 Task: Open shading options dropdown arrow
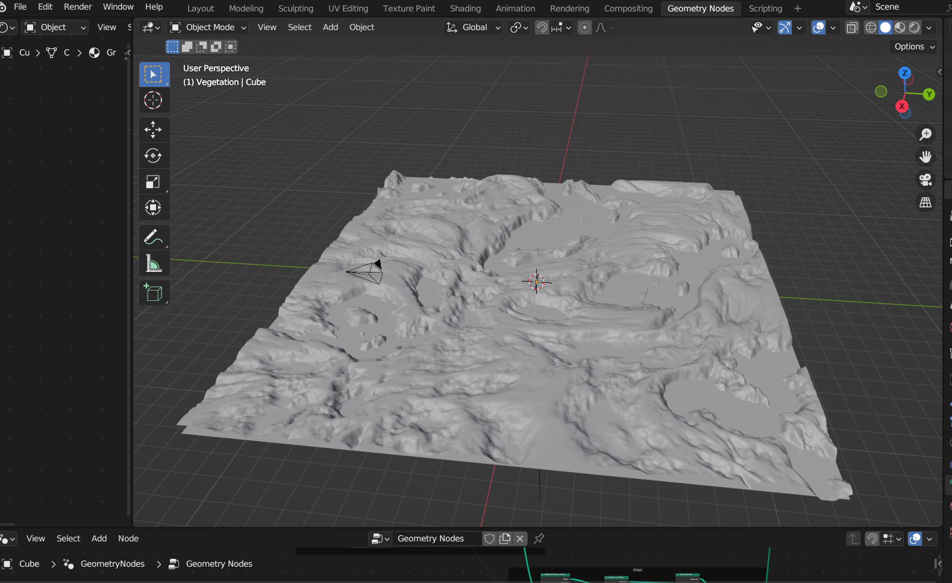(929, 28)
